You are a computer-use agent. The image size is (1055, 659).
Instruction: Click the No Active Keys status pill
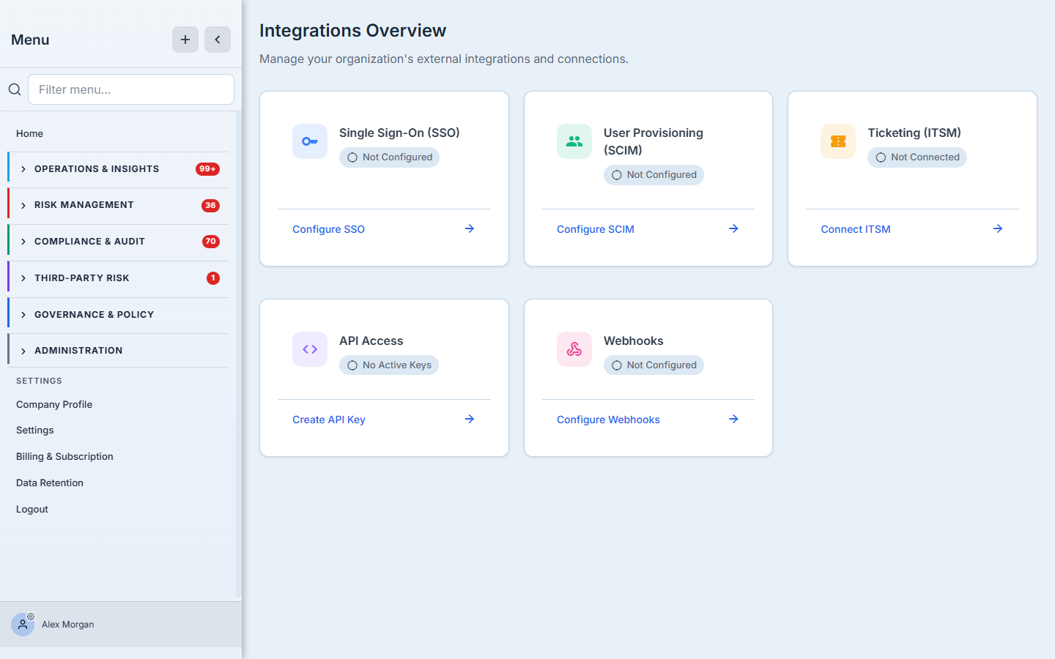click(x=389, y=365)
